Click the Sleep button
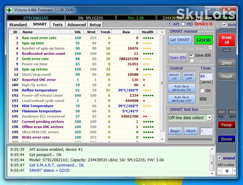 [227, 63]
